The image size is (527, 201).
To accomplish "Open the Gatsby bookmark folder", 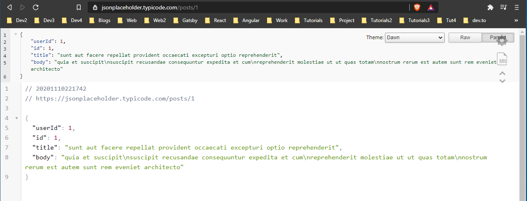I will (x=185, y=20).
